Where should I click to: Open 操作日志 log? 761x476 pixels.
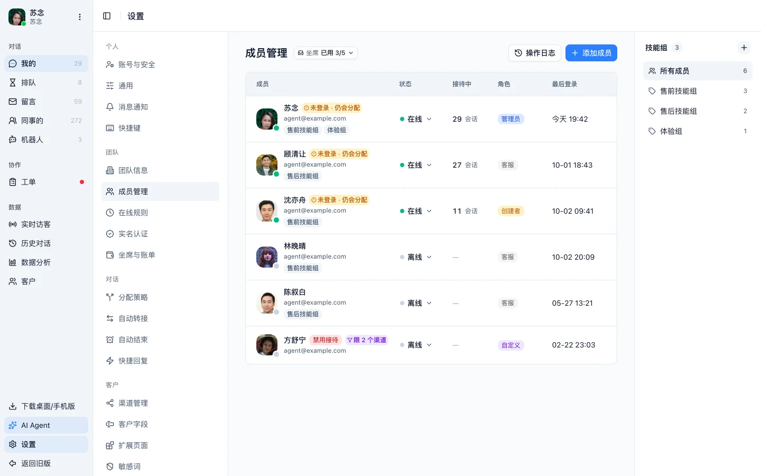point(535,53)
